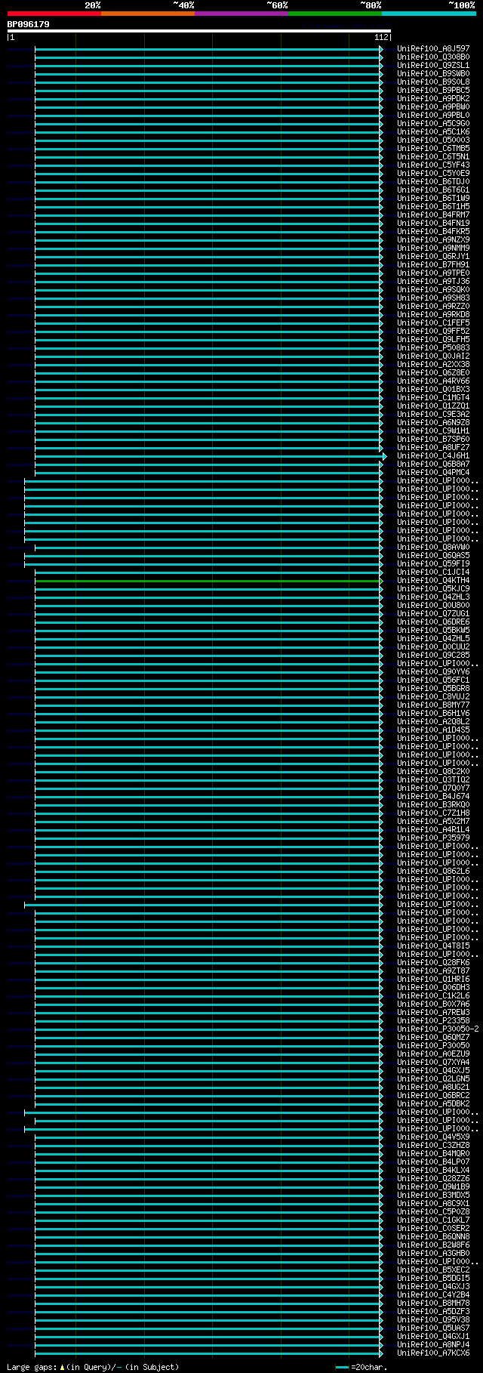
Task: Select the UniRef100_P50883 label
Action: (x=433, y=347)
